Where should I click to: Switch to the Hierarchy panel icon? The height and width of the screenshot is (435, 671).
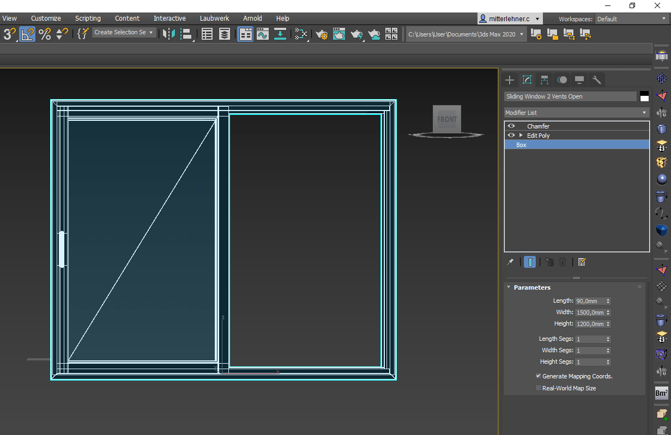545,80
